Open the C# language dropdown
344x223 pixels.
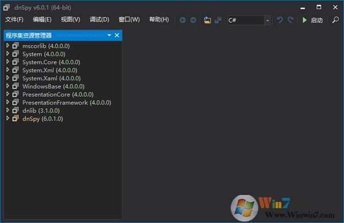(267, 21)
